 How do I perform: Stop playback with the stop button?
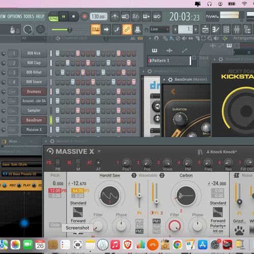74,16
